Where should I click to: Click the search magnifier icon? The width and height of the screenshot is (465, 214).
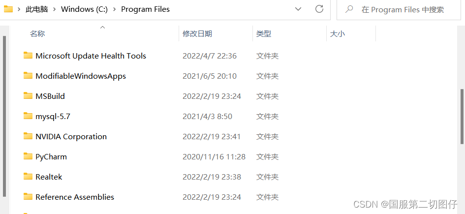pos(349,9)
